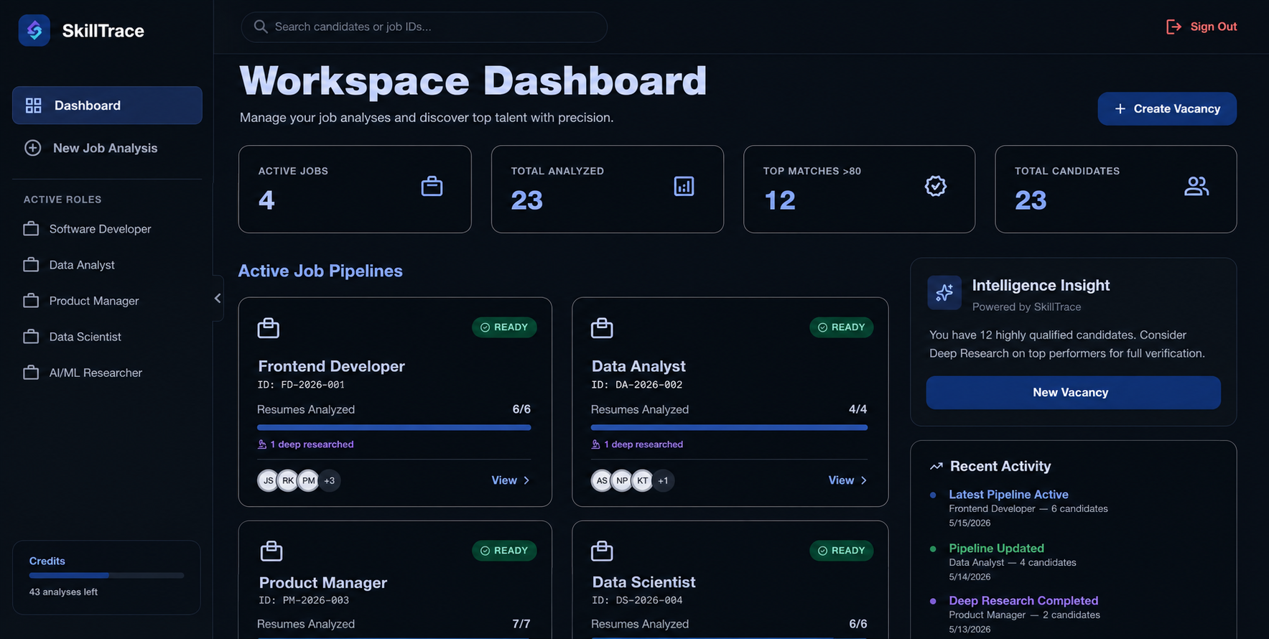Click the sparkle icon in Intelligence Insight
This screenshot has height=639, width=1269.
944,292
